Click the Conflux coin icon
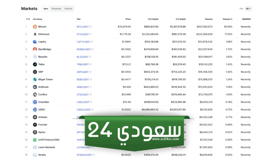This screenshot has width=272, height=158. click(35, 95)
